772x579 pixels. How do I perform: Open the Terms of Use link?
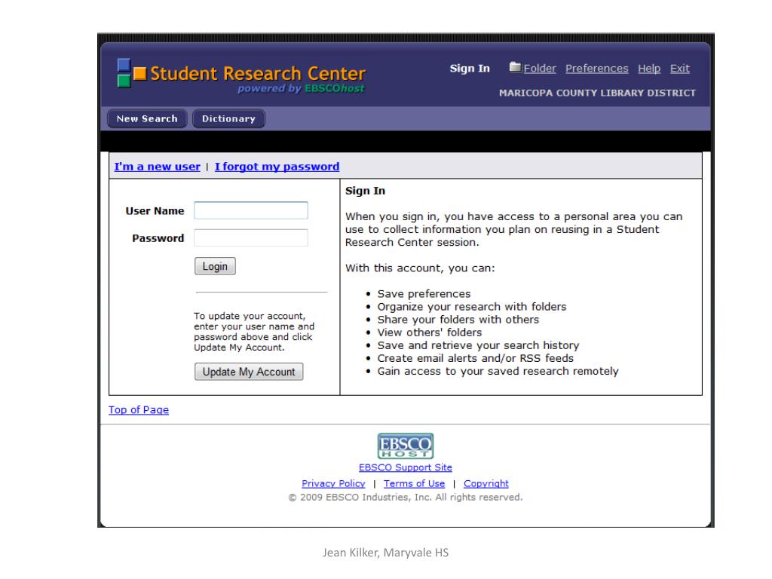tap(414, 483)
